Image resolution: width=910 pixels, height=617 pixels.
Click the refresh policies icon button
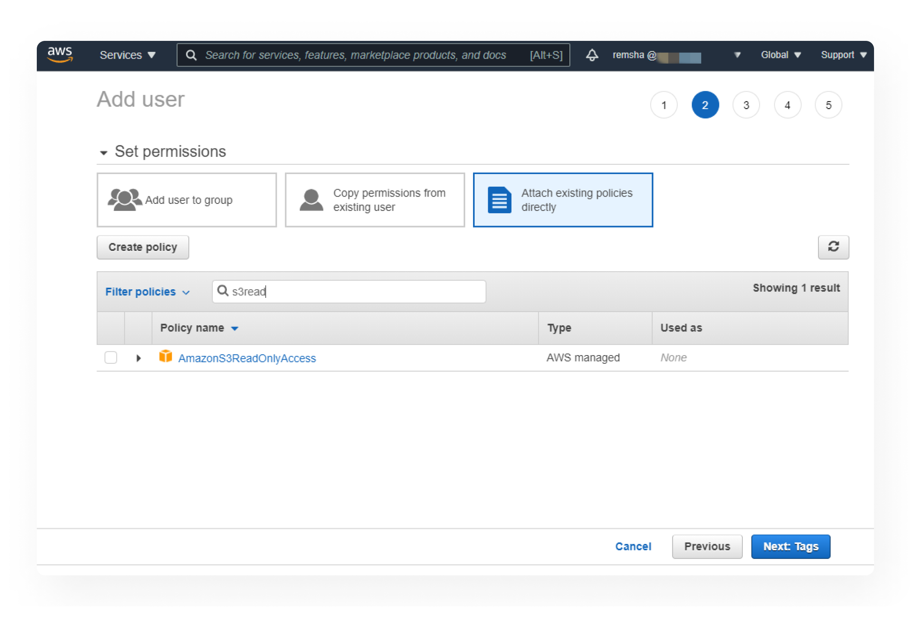(833, 247)
